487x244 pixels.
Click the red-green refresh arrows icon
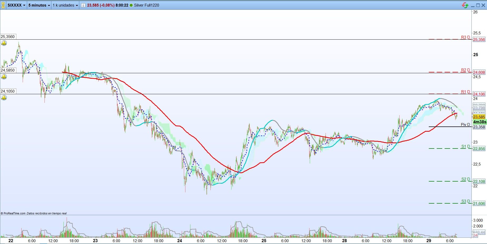click(x=465, y=5)
